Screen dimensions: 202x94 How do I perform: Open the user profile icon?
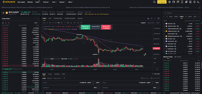point(169,2)
